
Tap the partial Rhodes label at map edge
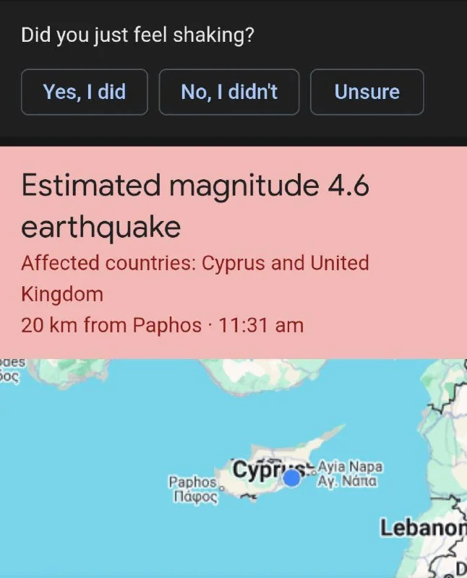(x=12, y=366)
